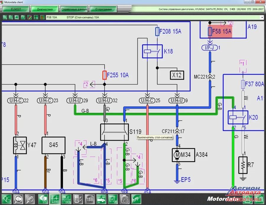Click the CF211 connector label
Image resolution: width=266 pixels, height=205 pixels.
[x=168, y=131]
